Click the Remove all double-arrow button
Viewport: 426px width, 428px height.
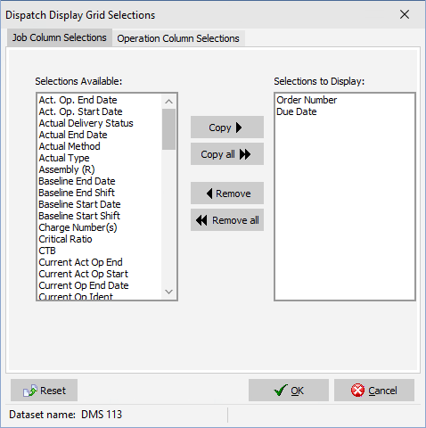[227, 220]
